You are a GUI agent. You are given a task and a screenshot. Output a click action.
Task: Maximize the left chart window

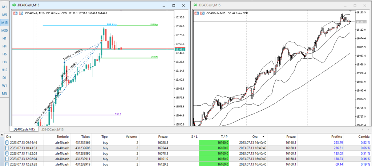[x=174, y=5]
